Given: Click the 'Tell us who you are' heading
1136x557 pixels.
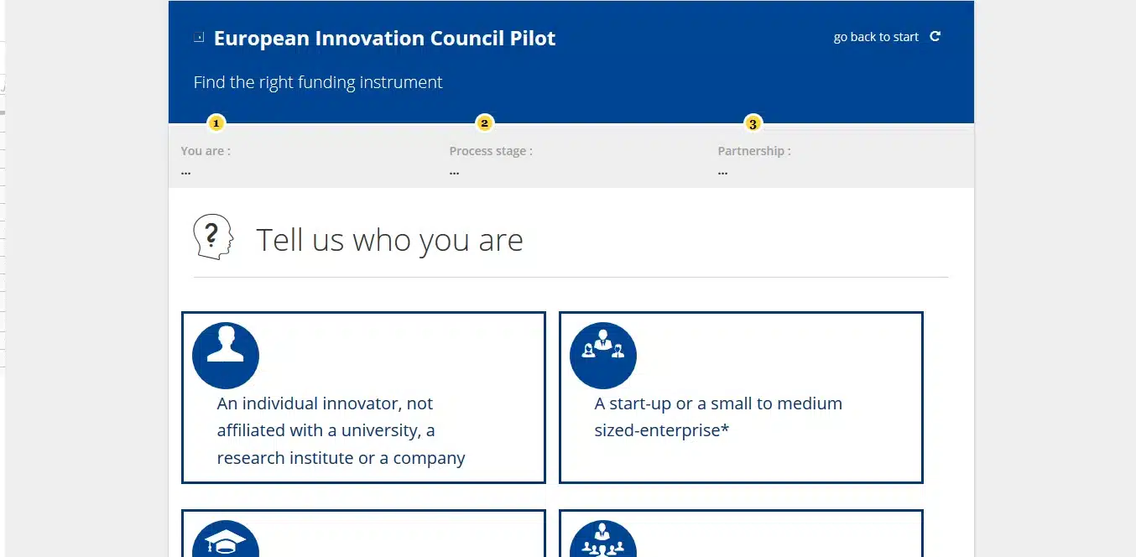Looking at the screenshot, I should tap(389, 240).
